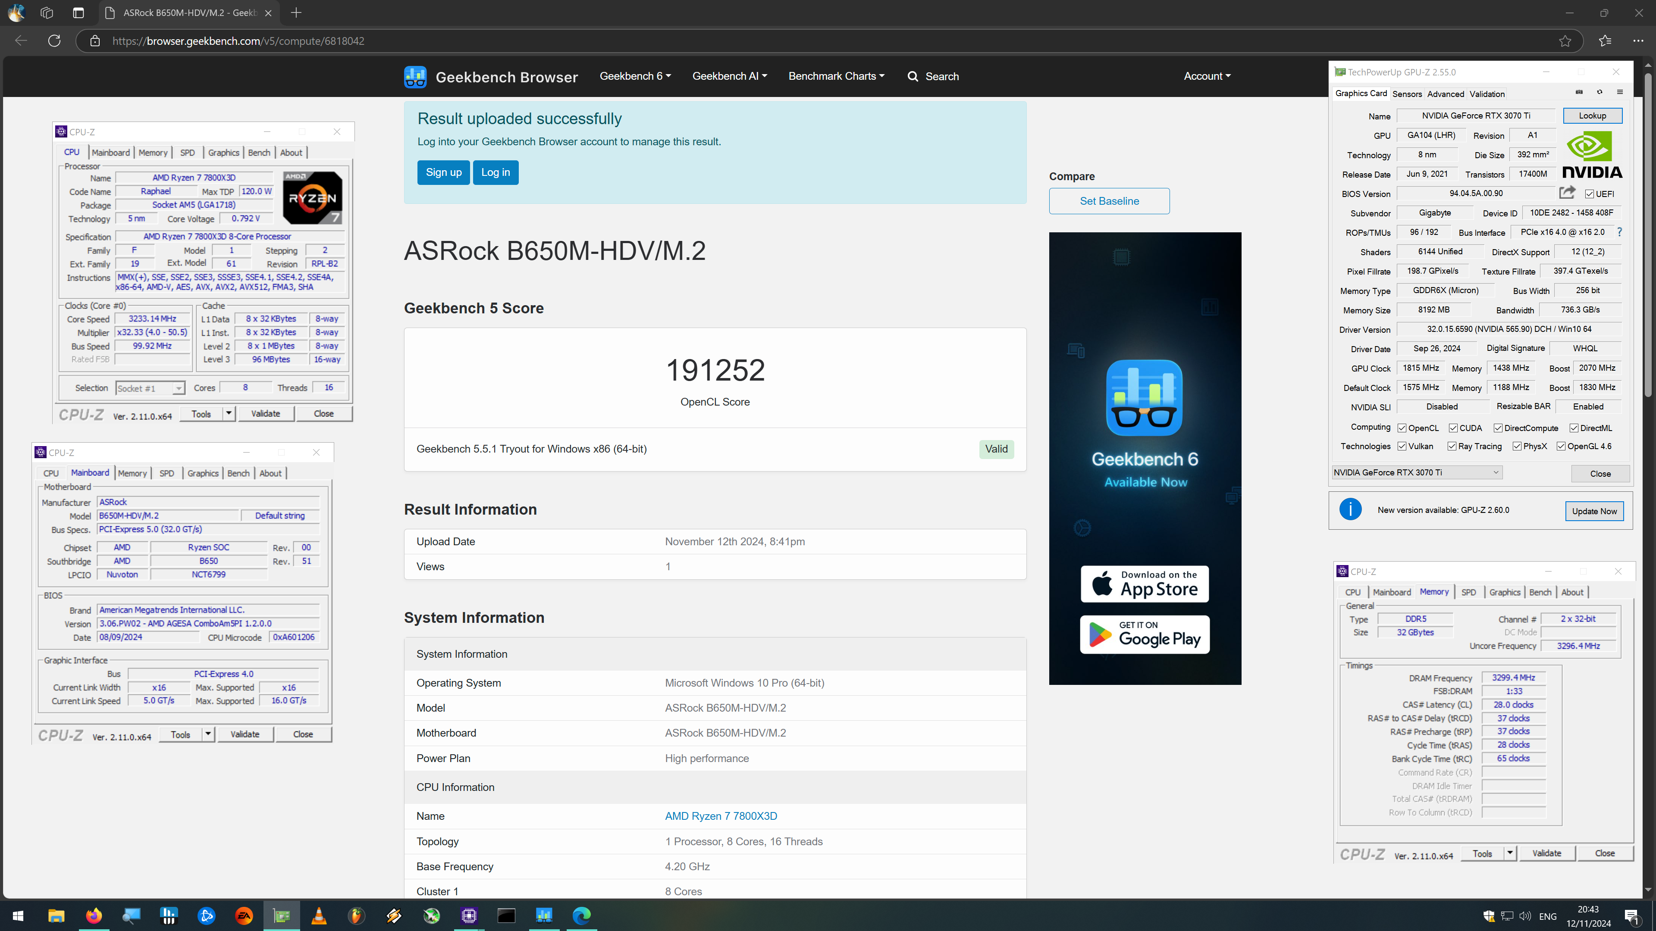Expand the Geekbench 6 menu
Image resolution: width=1656 pixels, height=931 pixels.
pyautogui.click(x=635, y=76)
